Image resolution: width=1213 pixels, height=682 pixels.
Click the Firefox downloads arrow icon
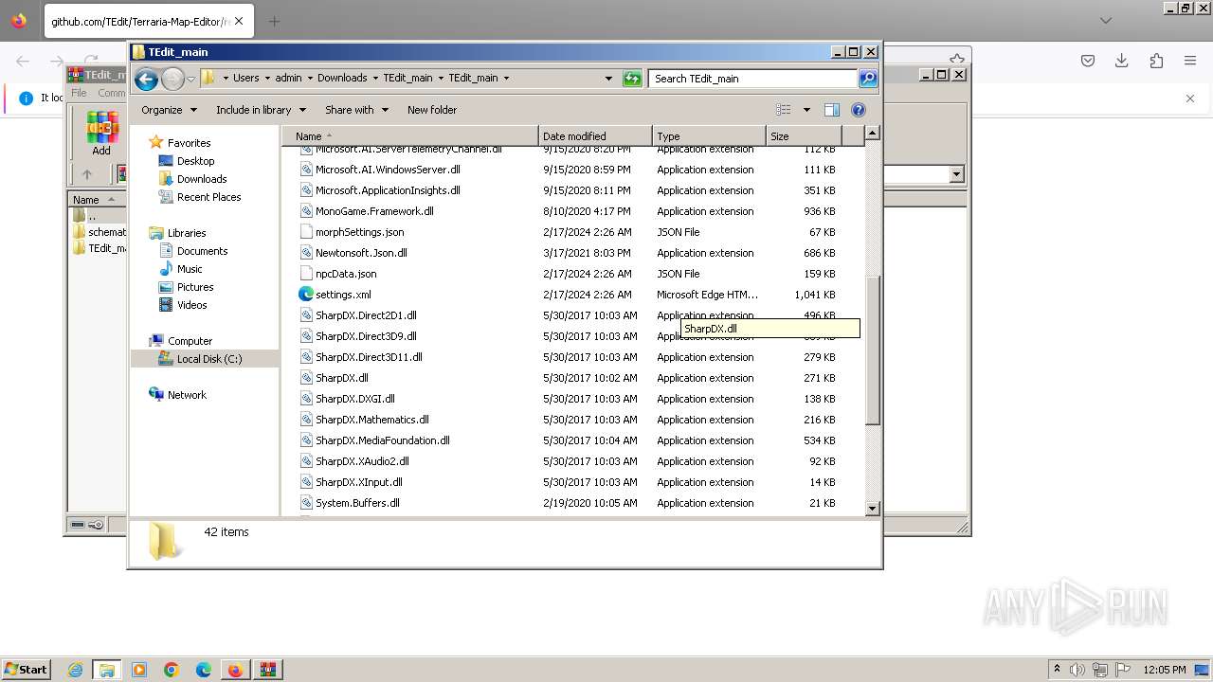(x=1122, y=61)
